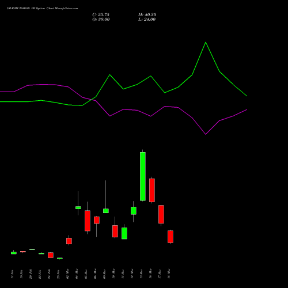Select the tallest green candlestick
Image resolution: width=288 pixels, height=288 pixels.
pos(143,176)
